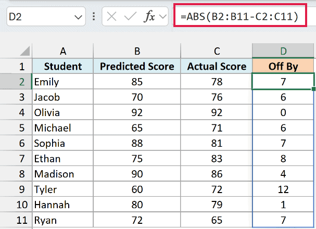The image size is (316, 229).
Task: Click the Off By header cell
Action: pyautogui.click(x=283, y=66)
